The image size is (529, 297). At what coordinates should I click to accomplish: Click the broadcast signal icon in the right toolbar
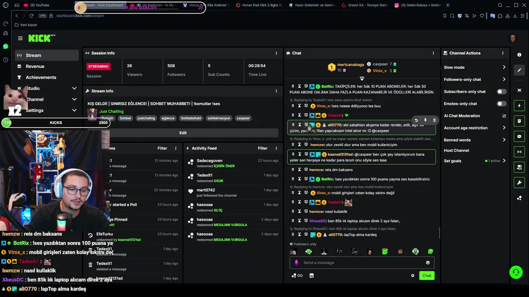tap(519, 152)
